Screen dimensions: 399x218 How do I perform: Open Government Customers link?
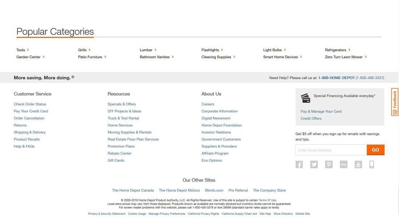(x=221, y=139)
